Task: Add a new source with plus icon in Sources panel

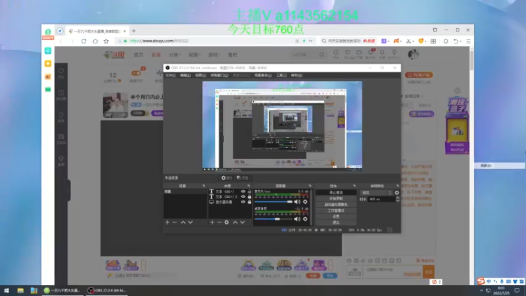Action: click(x=212, y=222)
